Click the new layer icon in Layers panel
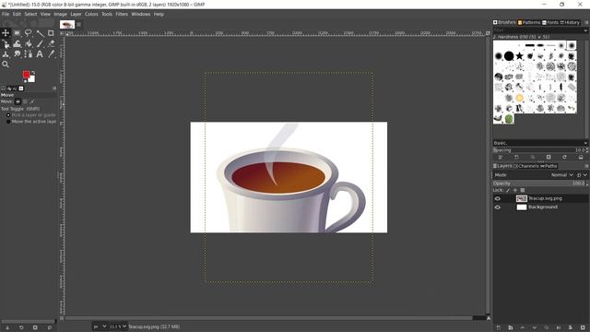This screenshot has height=332, width=590. coord(498,328)
